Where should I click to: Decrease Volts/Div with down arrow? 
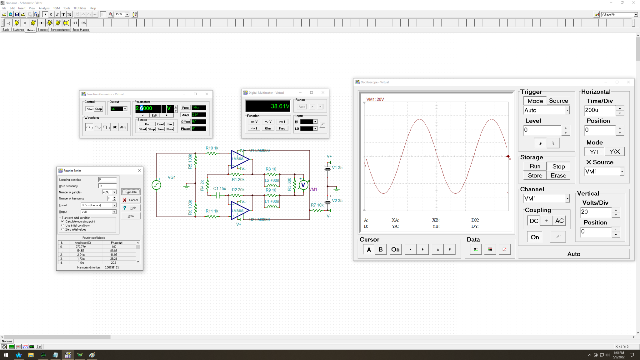point(616,215)
